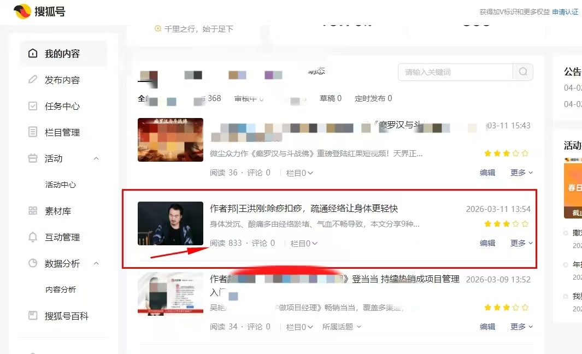Open 我的内容 home icon
582x354 pixels.
pos(33,54)
